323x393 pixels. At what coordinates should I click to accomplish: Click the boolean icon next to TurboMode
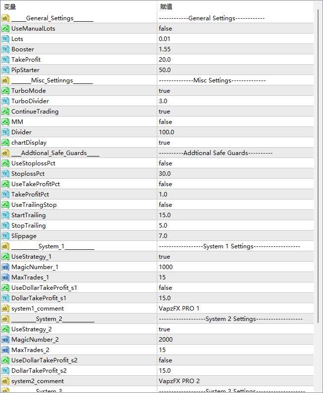5,91
